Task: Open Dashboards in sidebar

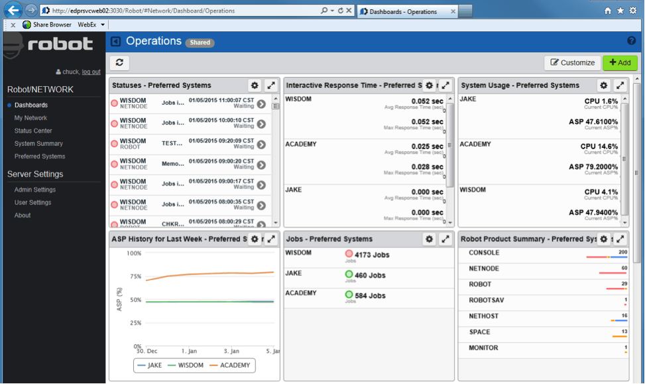Action: [x=31, y=105]
